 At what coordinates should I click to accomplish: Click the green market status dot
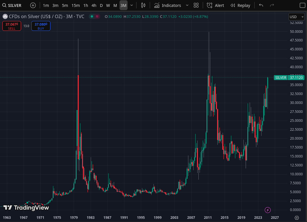point(92,17)
